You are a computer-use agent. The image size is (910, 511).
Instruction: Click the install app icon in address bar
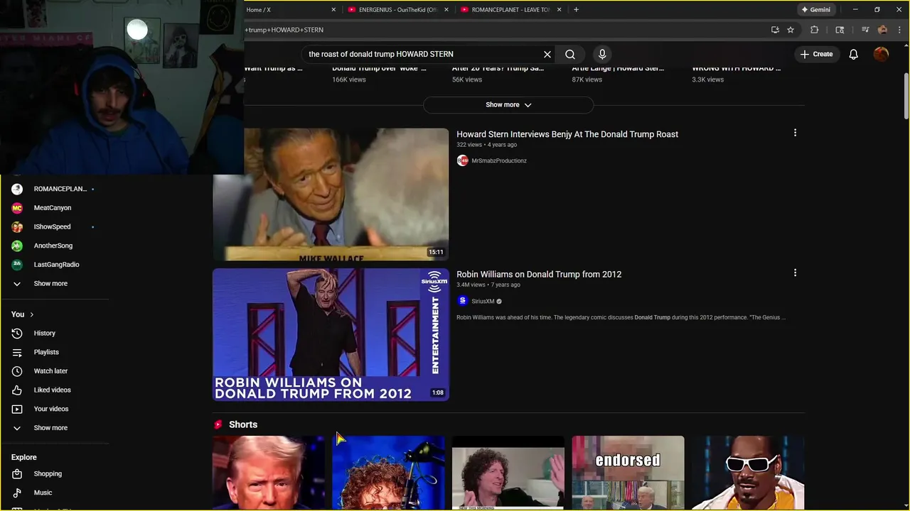[x=775, y=30]
